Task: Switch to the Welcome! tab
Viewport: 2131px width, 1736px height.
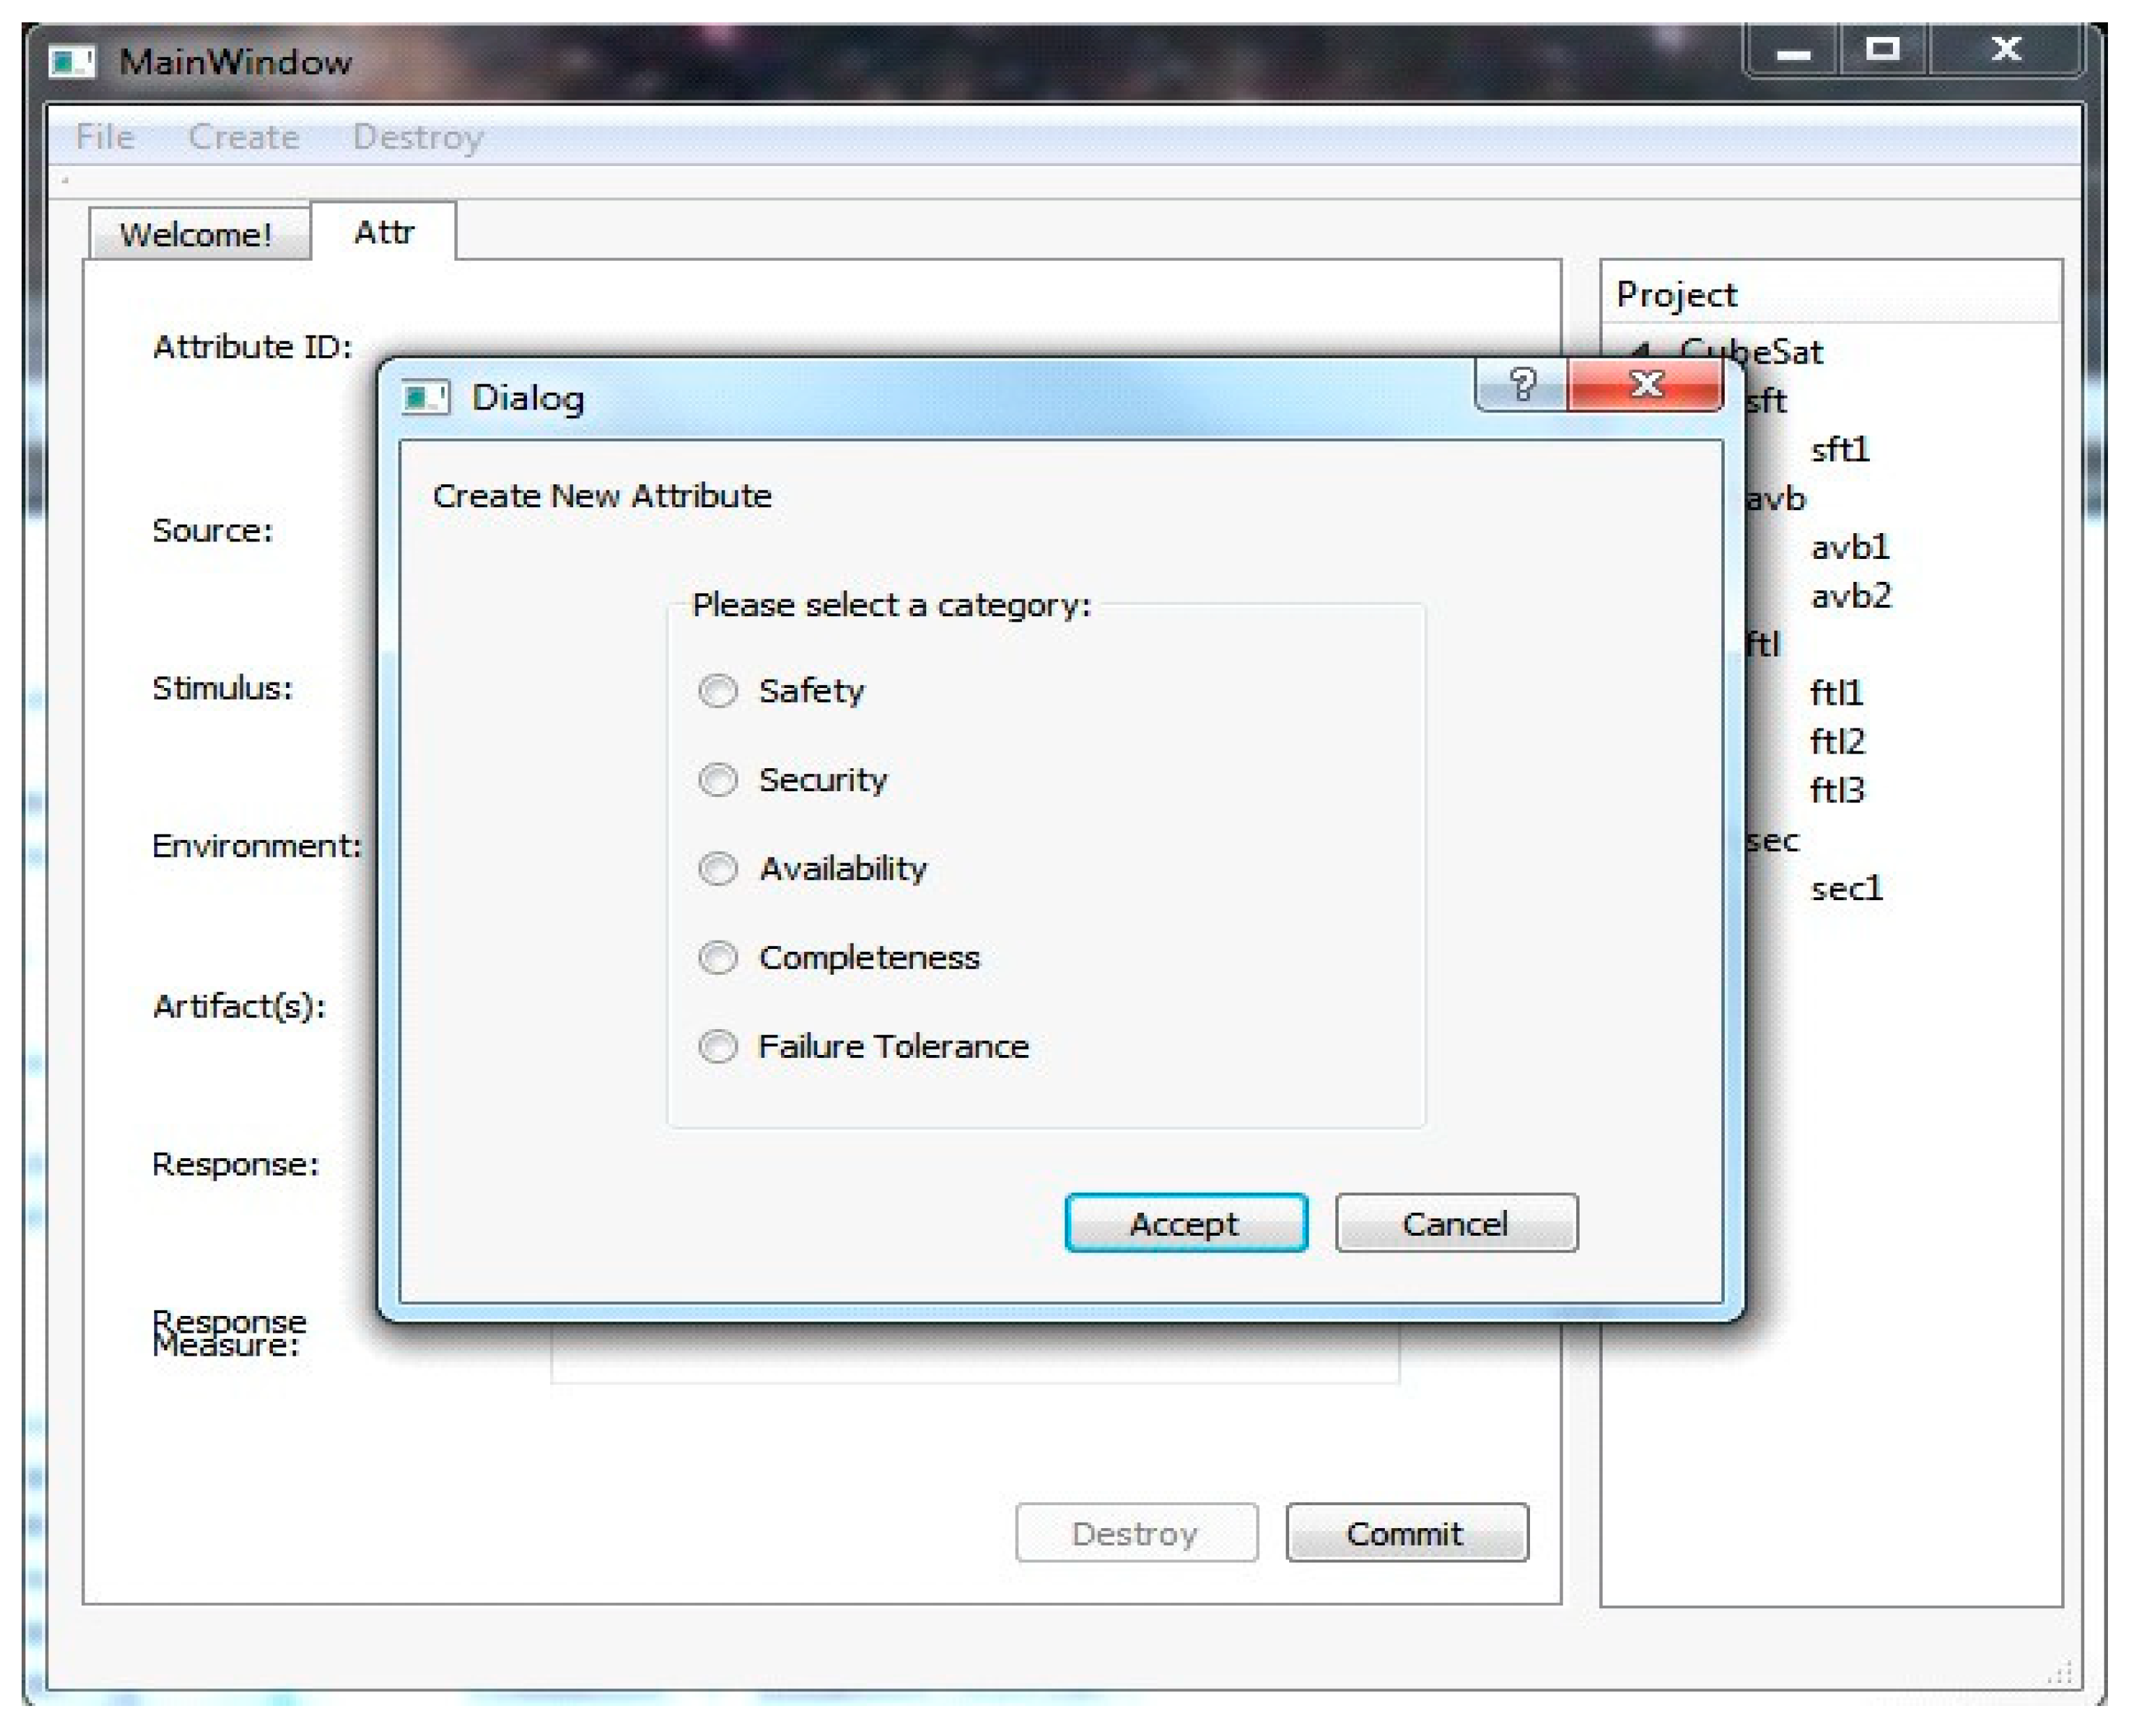Action: tap(196, 235)
